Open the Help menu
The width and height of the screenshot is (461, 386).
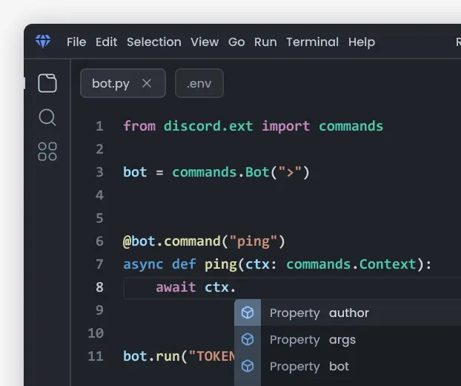point(362,42)
